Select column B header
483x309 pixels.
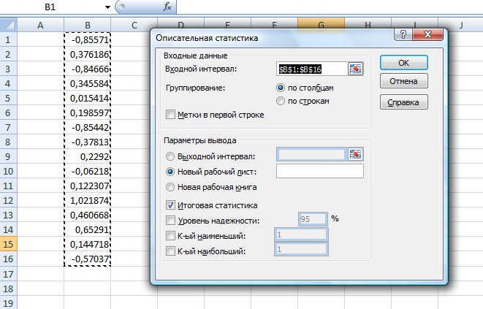[x=88, y=25]
